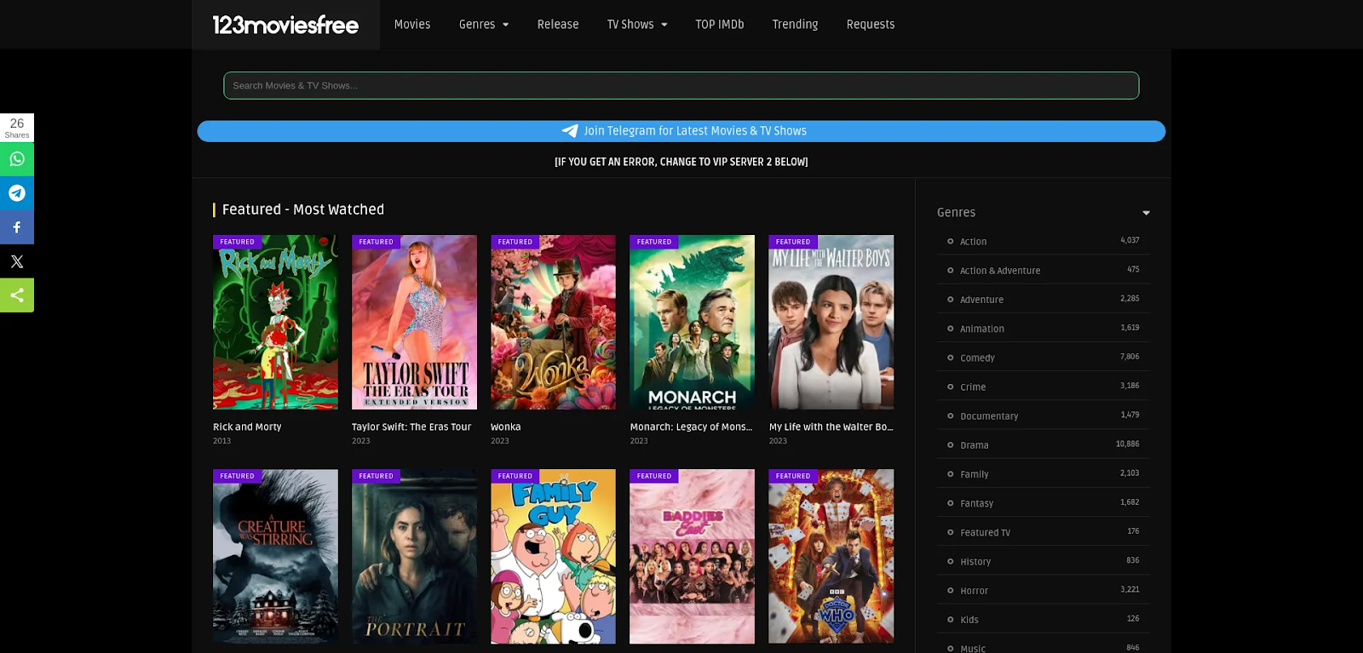Click Monarch: Legacy of Mons... title link
Viewport: 1363px width, 653px height.
(691, 427)
